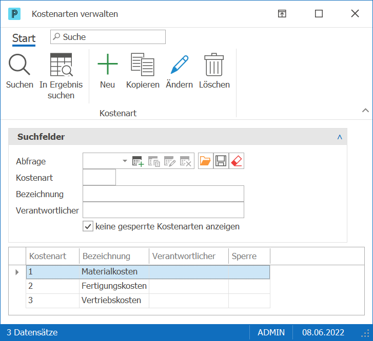Screen dimensions: 373x341
Task: Click the ribbon display options icon
Action: 282,14
